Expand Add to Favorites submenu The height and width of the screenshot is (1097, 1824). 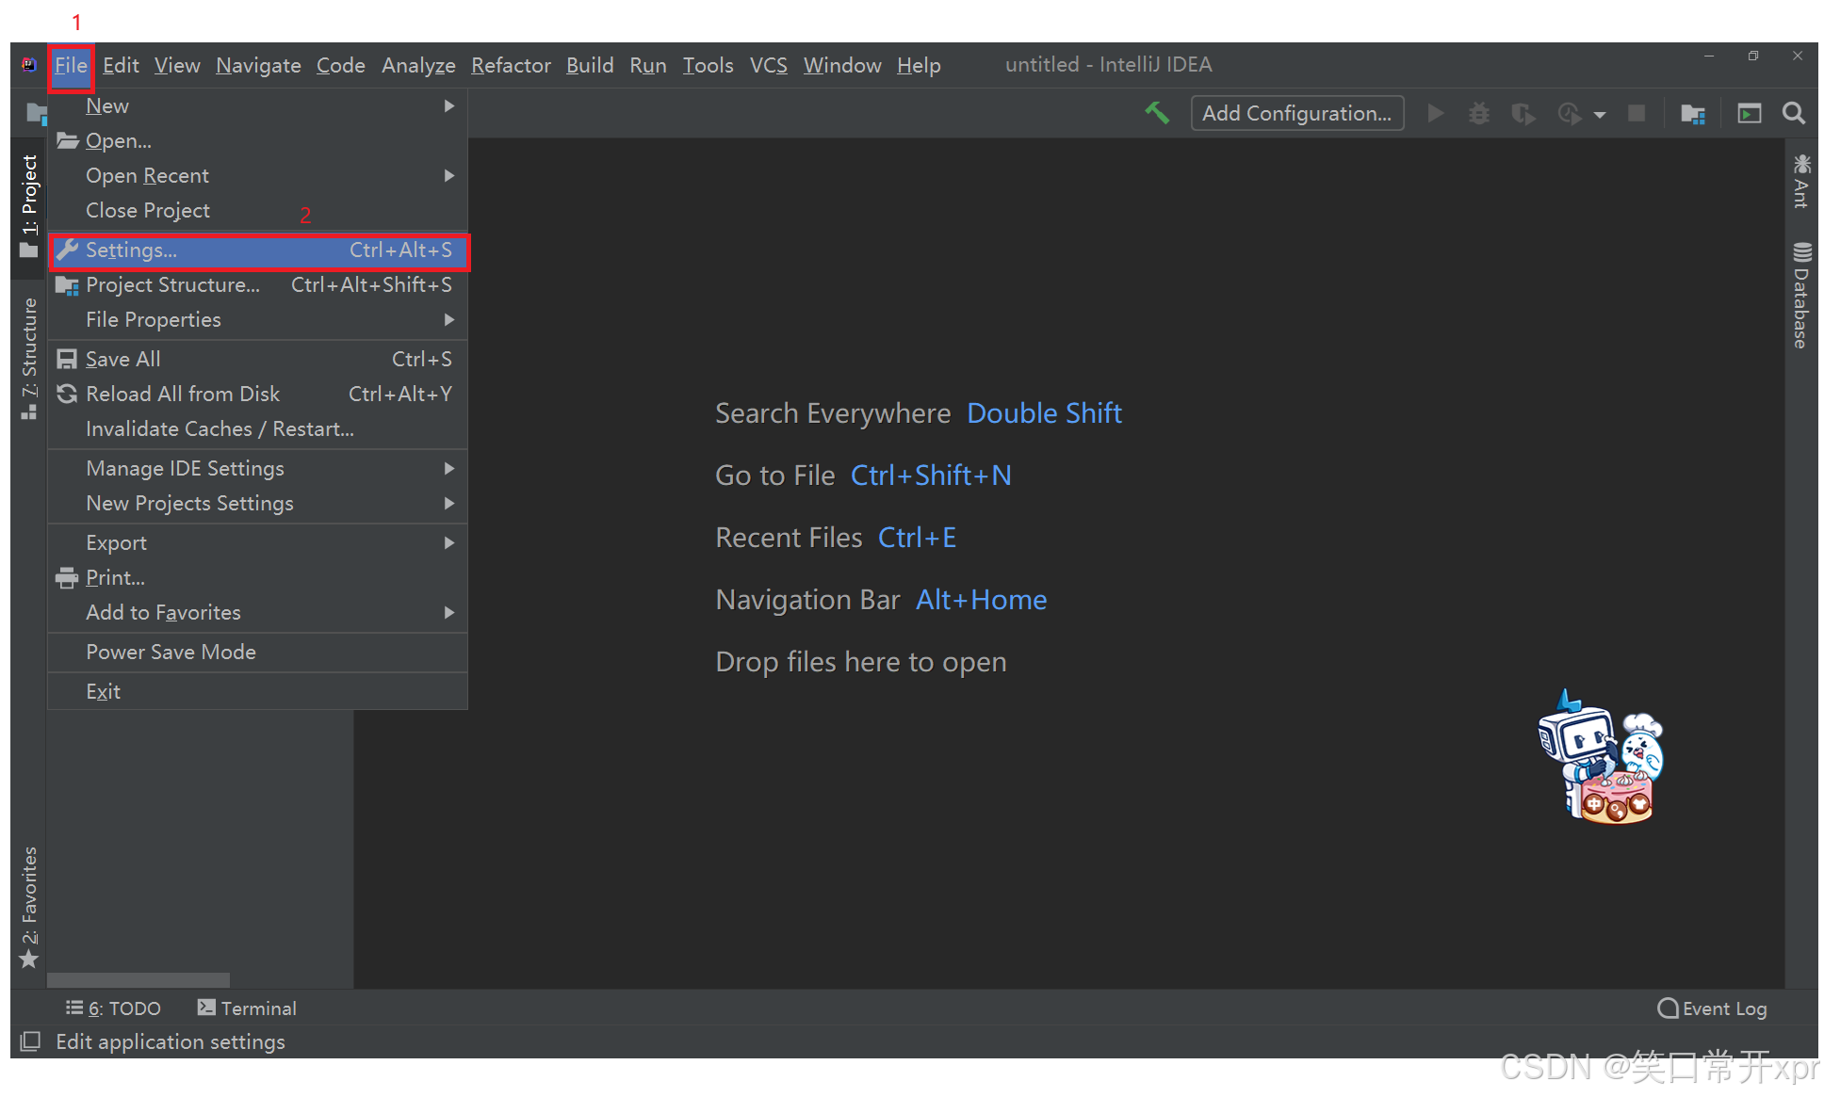pyautogui.click(x=257, y=613)
